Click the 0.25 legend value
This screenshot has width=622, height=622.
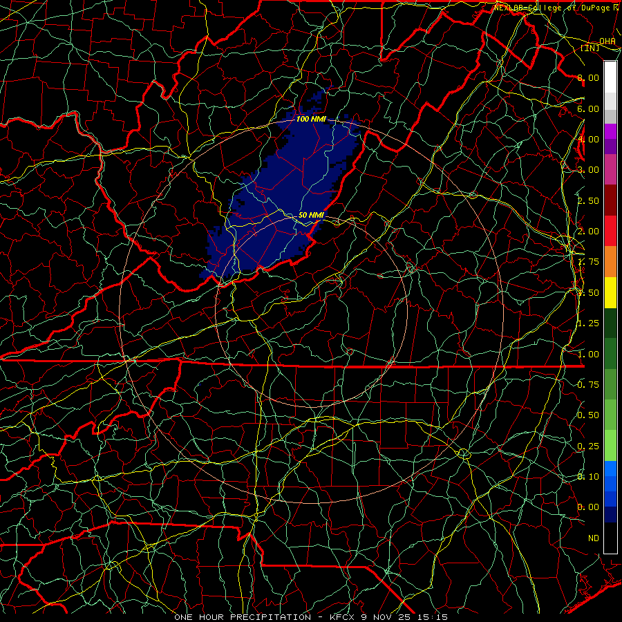pyautogui.click(x=589, y=446)
